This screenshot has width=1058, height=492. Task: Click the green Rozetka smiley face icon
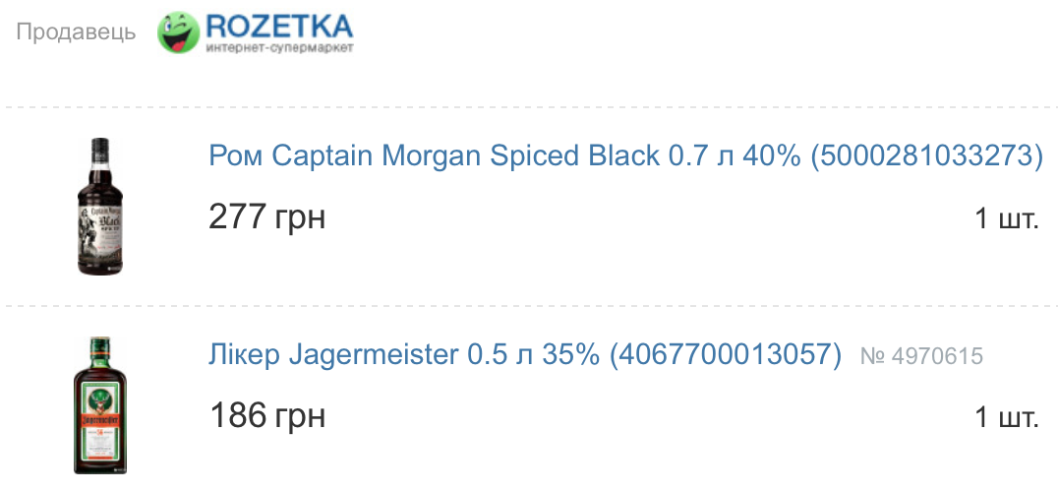178,31
